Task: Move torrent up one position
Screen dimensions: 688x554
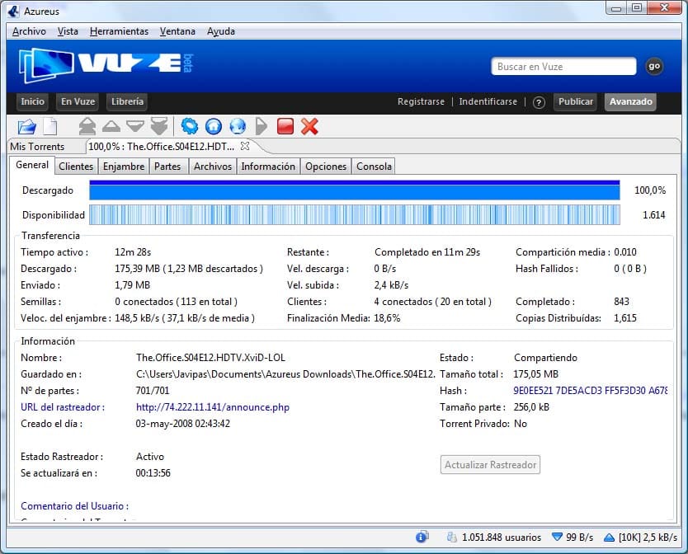Action: coord(111,126)
